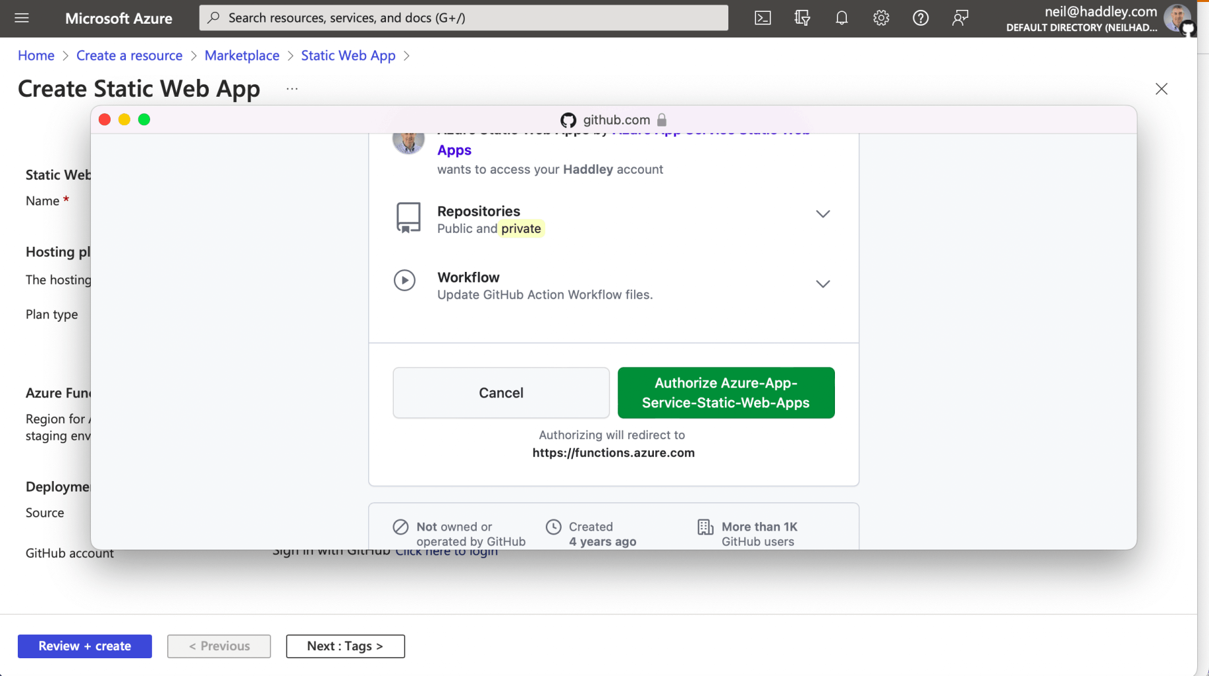Click the https://functions.azure.com redirect text

[614, 453]
